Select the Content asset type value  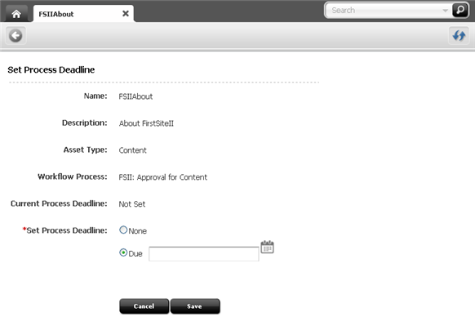click(x=132, y=150)
